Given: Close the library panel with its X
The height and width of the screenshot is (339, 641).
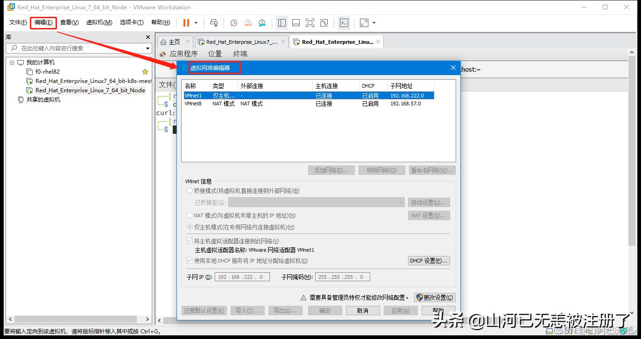Looking at the screenshot, I should click(148, 37).
